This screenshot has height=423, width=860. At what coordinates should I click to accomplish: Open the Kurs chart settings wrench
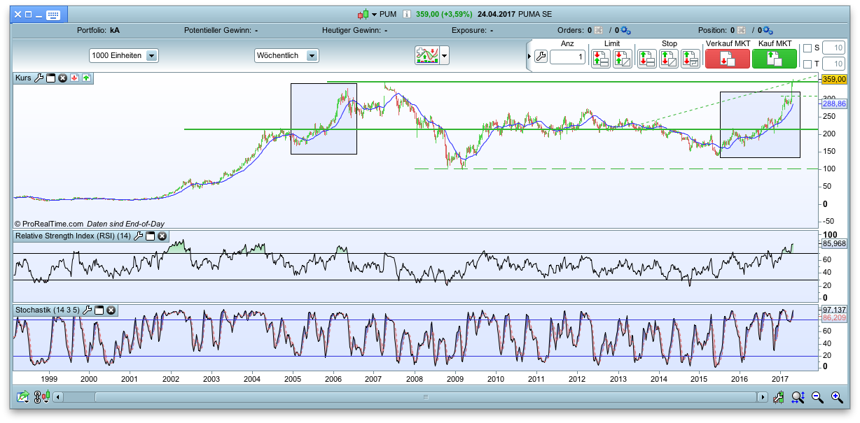click(x=39, y=78)
